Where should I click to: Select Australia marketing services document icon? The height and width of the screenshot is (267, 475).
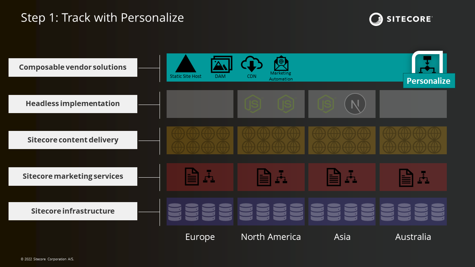pyautogui.click(x=406, y=177)
